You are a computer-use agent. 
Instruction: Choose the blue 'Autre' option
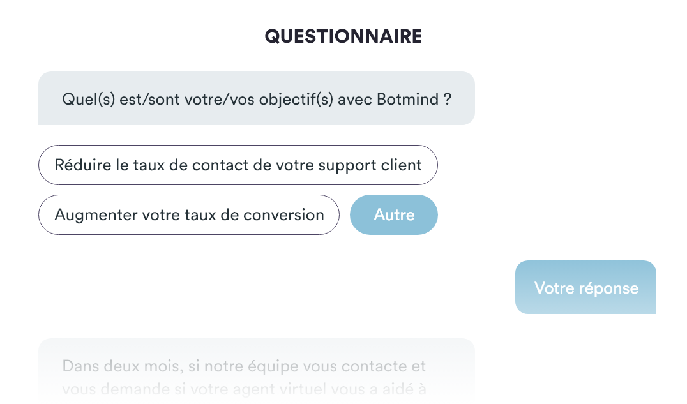(x=394, y=214)
